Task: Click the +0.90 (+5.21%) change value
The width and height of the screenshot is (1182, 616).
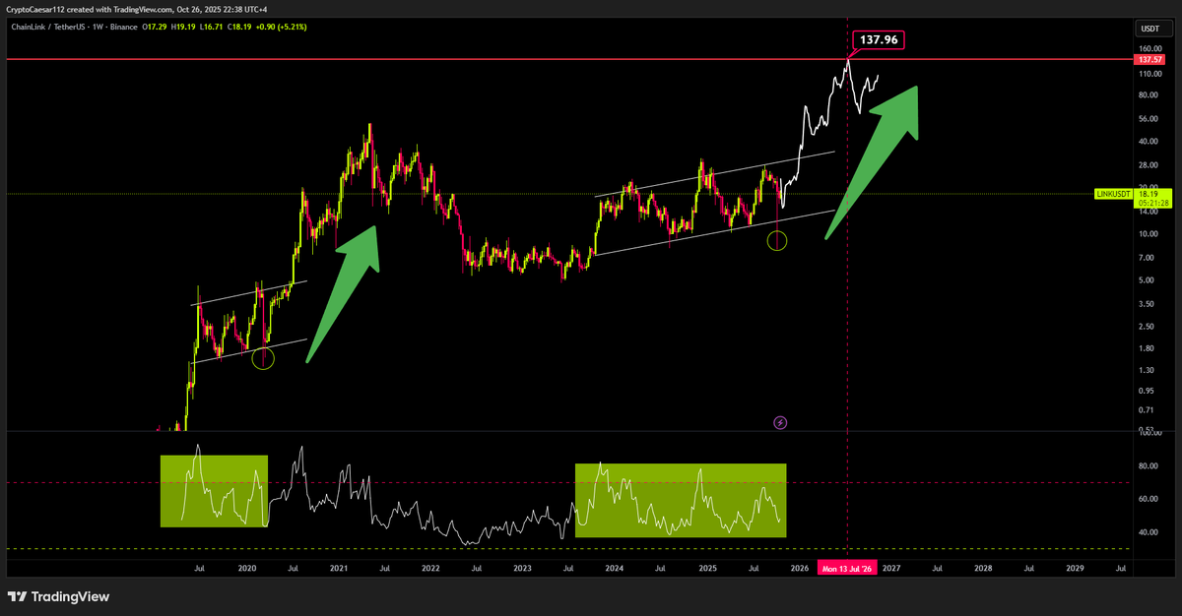Action: (x=281, y=26)
